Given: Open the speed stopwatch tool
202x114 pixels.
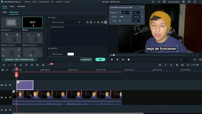Looking at the screenshot, I should (x=32, y=65).
